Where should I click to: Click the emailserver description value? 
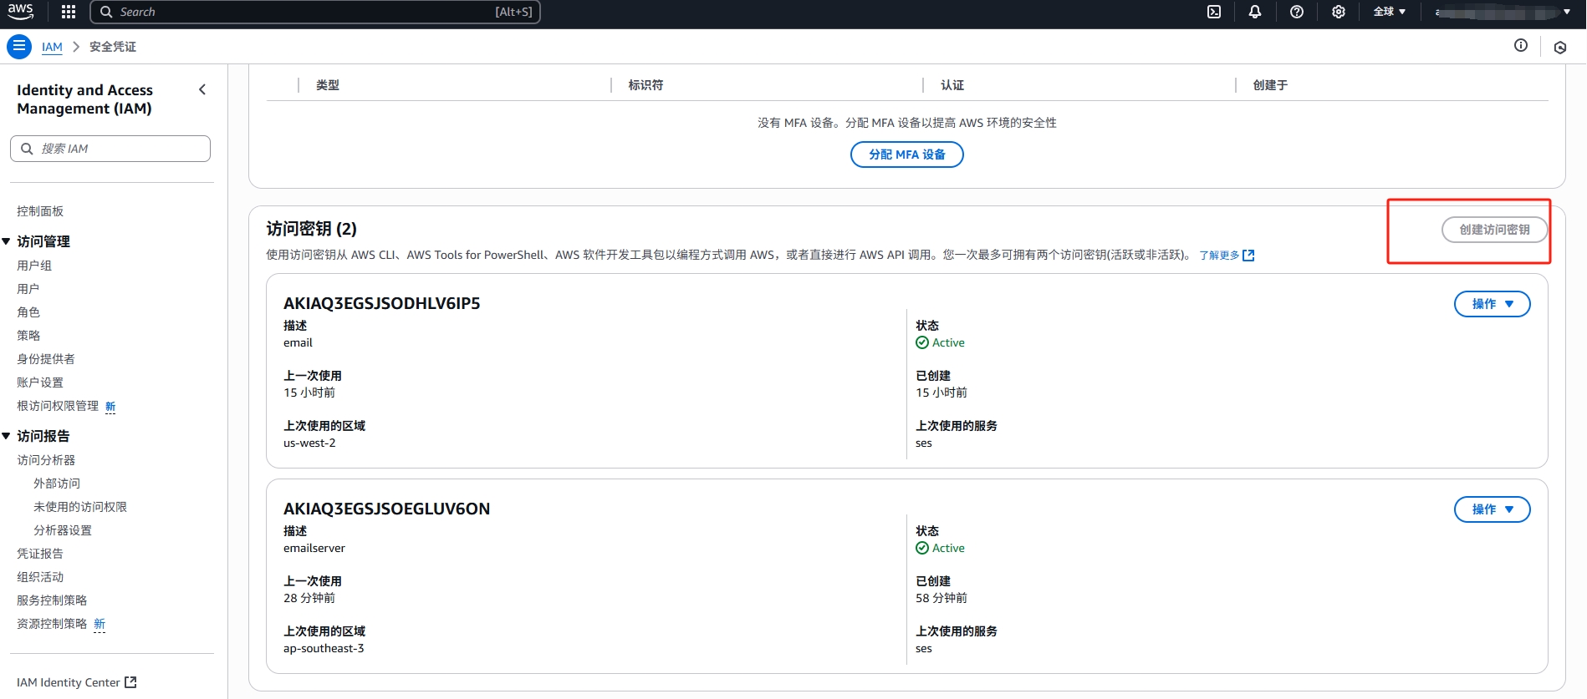click(x=314, y=548)
